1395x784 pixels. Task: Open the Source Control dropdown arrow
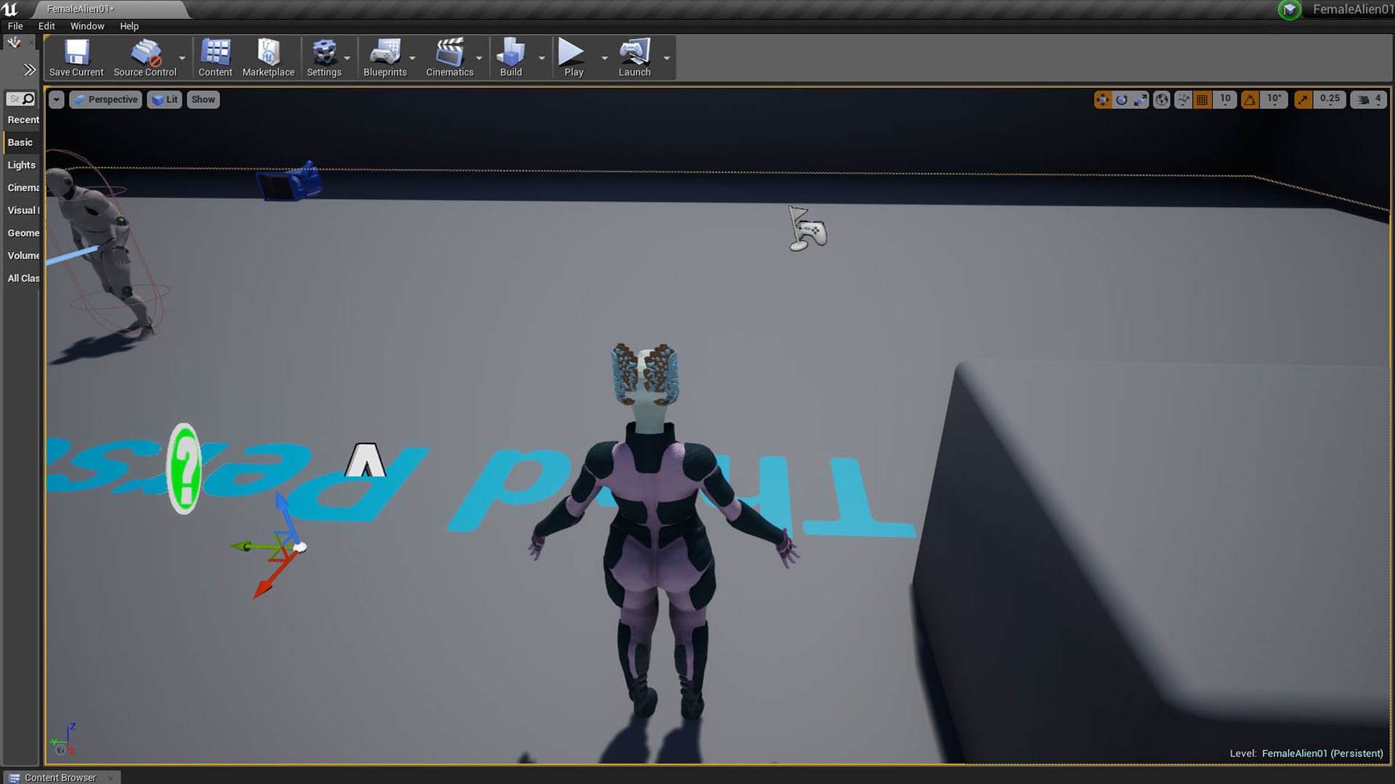click(182, 58)
